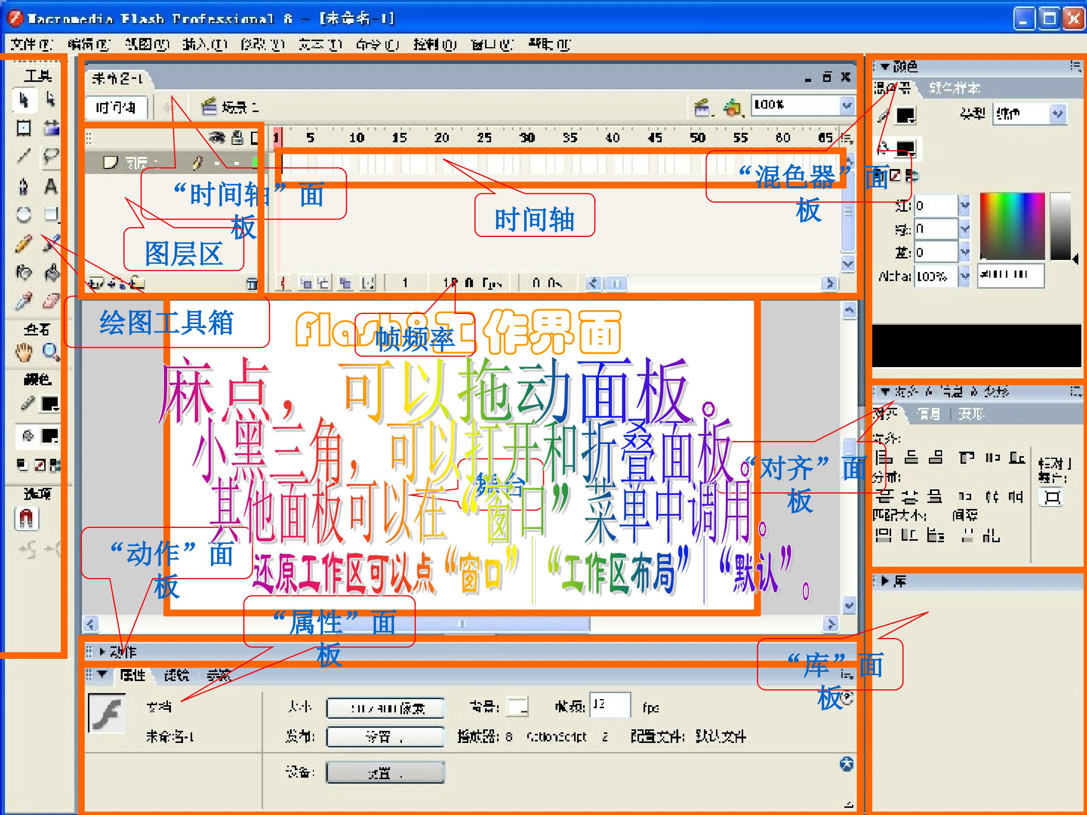This screenshot has height=815, width=1087.
Task: Switch to the 滤镜 (Filters) tab
Action: click(x=176, y=675)
